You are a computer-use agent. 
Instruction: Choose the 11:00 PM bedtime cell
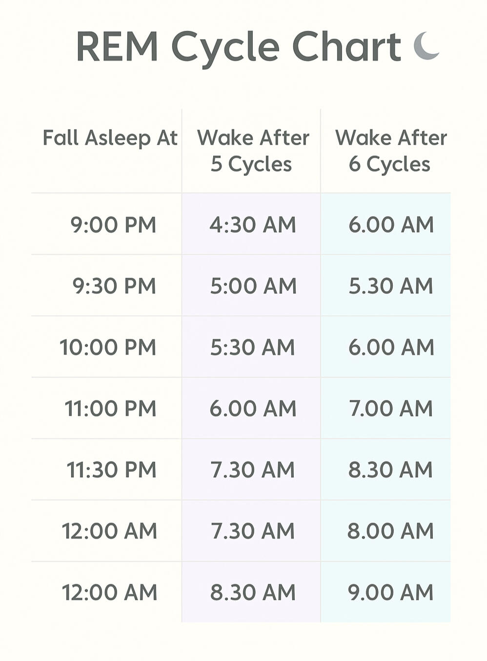110,408
